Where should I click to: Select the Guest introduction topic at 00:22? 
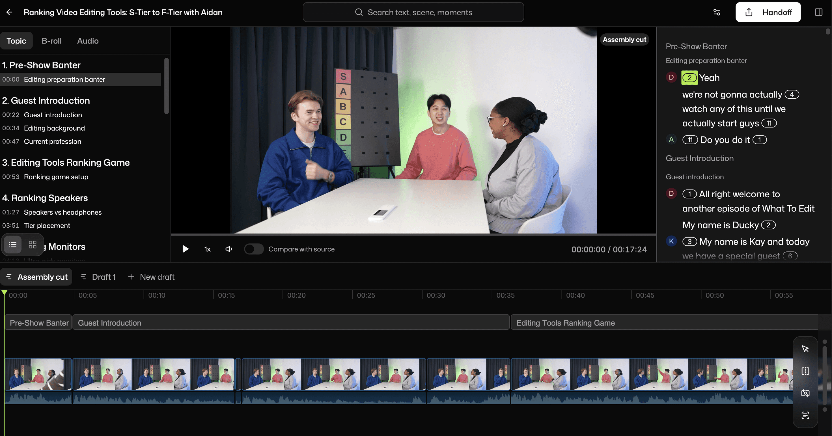tap(80, 115)
